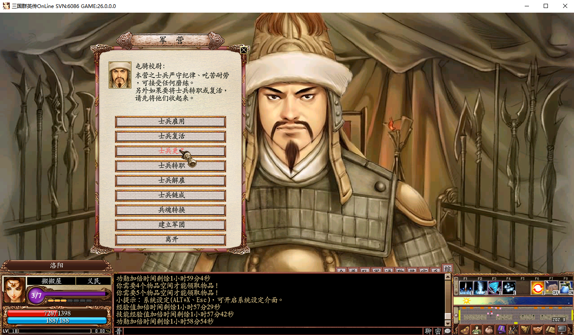Viewport: 574px width, 335px height.
Task: Open the scroll icon in bottom bar
Action: pyautogui.click(x=550, y=330)
